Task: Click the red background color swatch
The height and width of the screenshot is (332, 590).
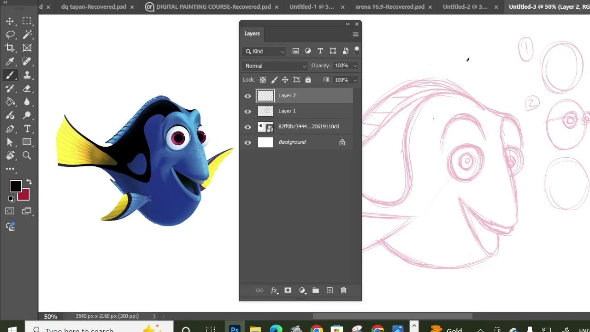Action: point(25,196)
